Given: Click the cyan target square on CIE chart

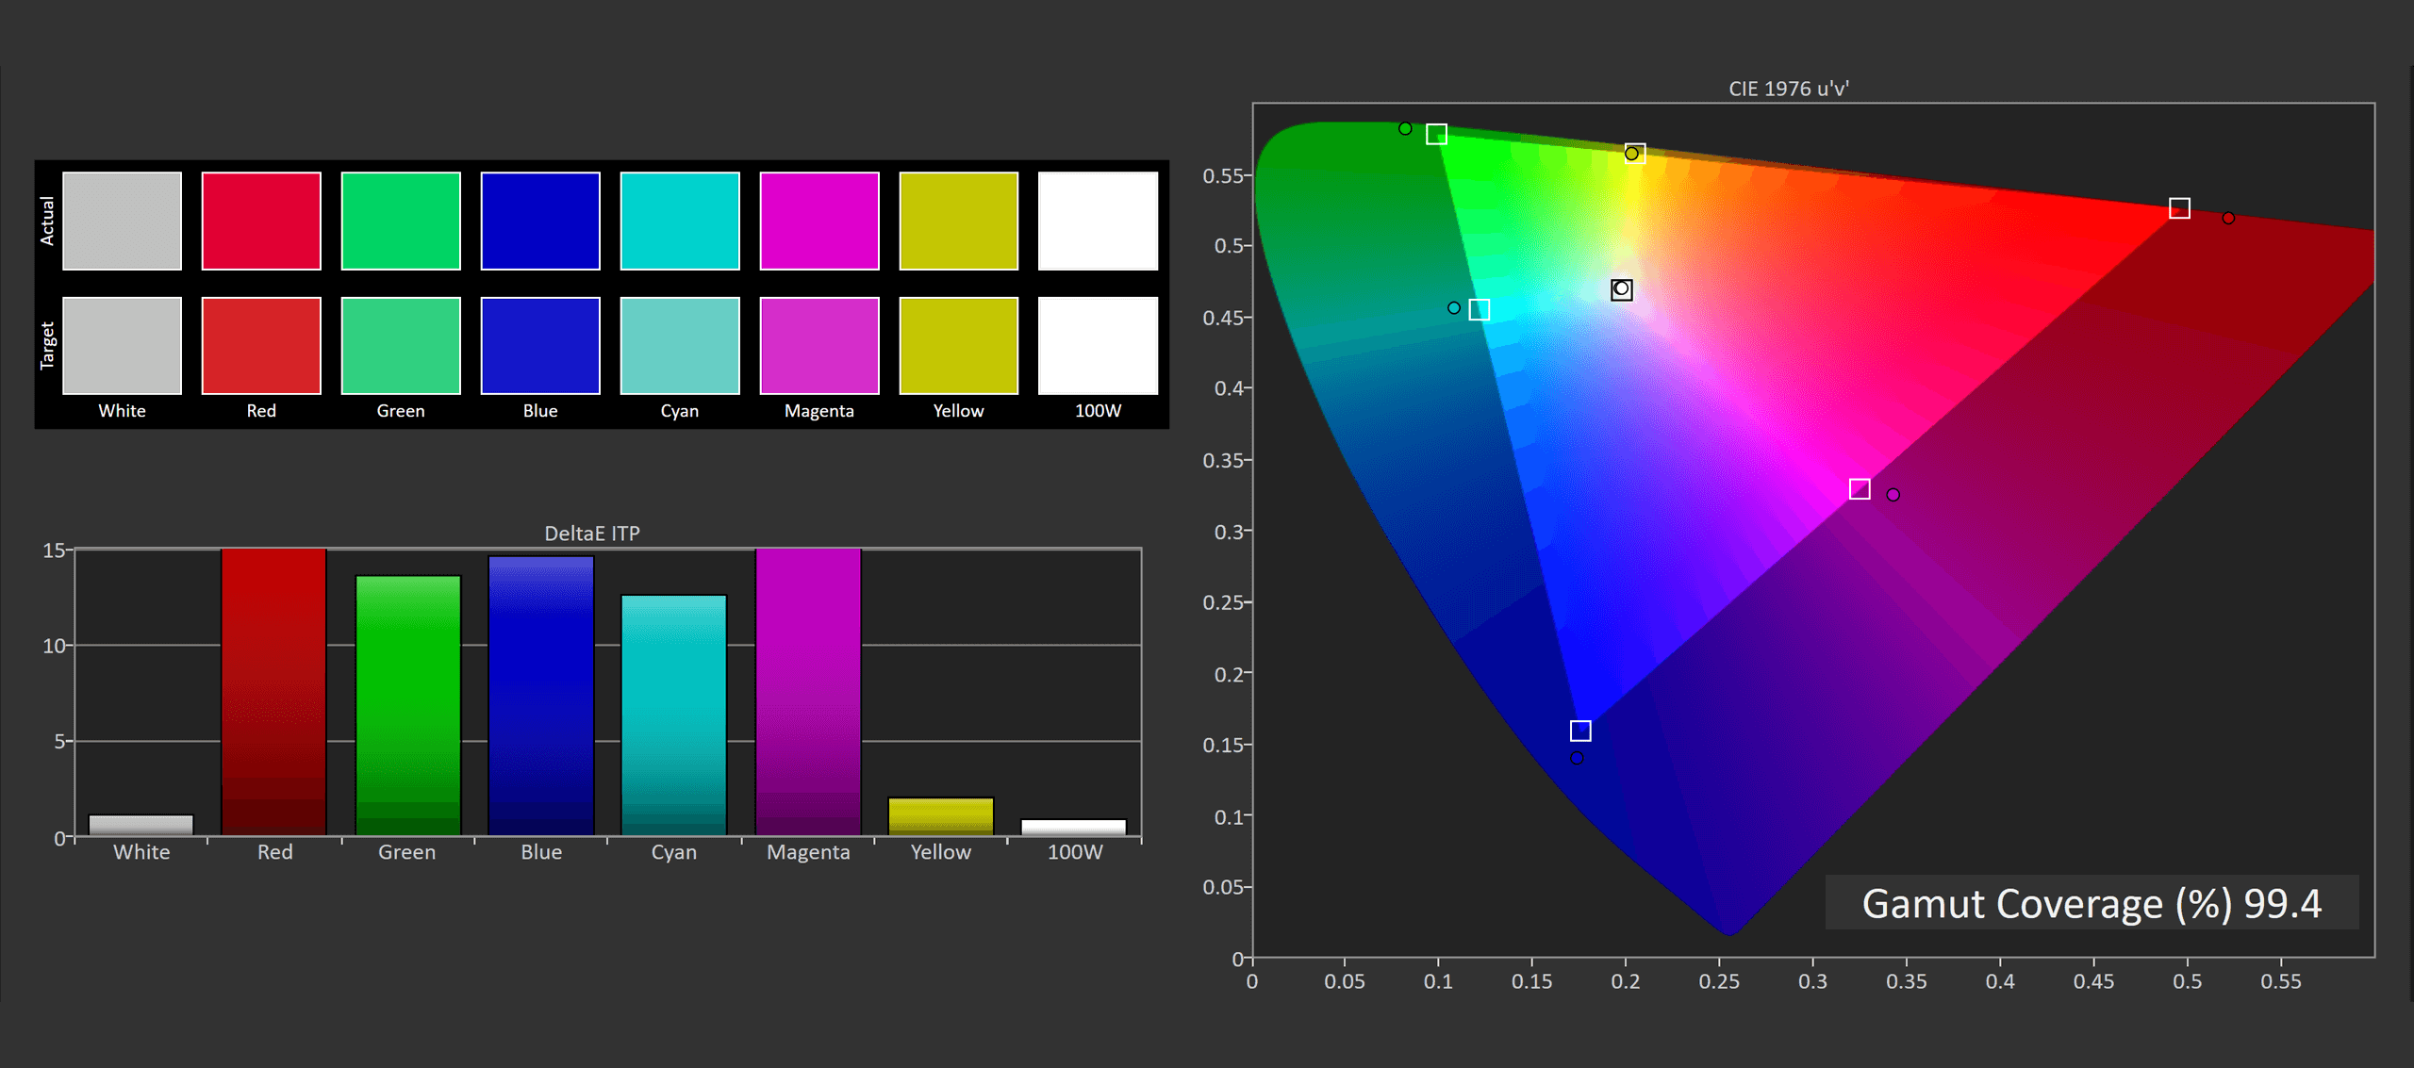Looking at the screenshot, I should pos(1480,310).
